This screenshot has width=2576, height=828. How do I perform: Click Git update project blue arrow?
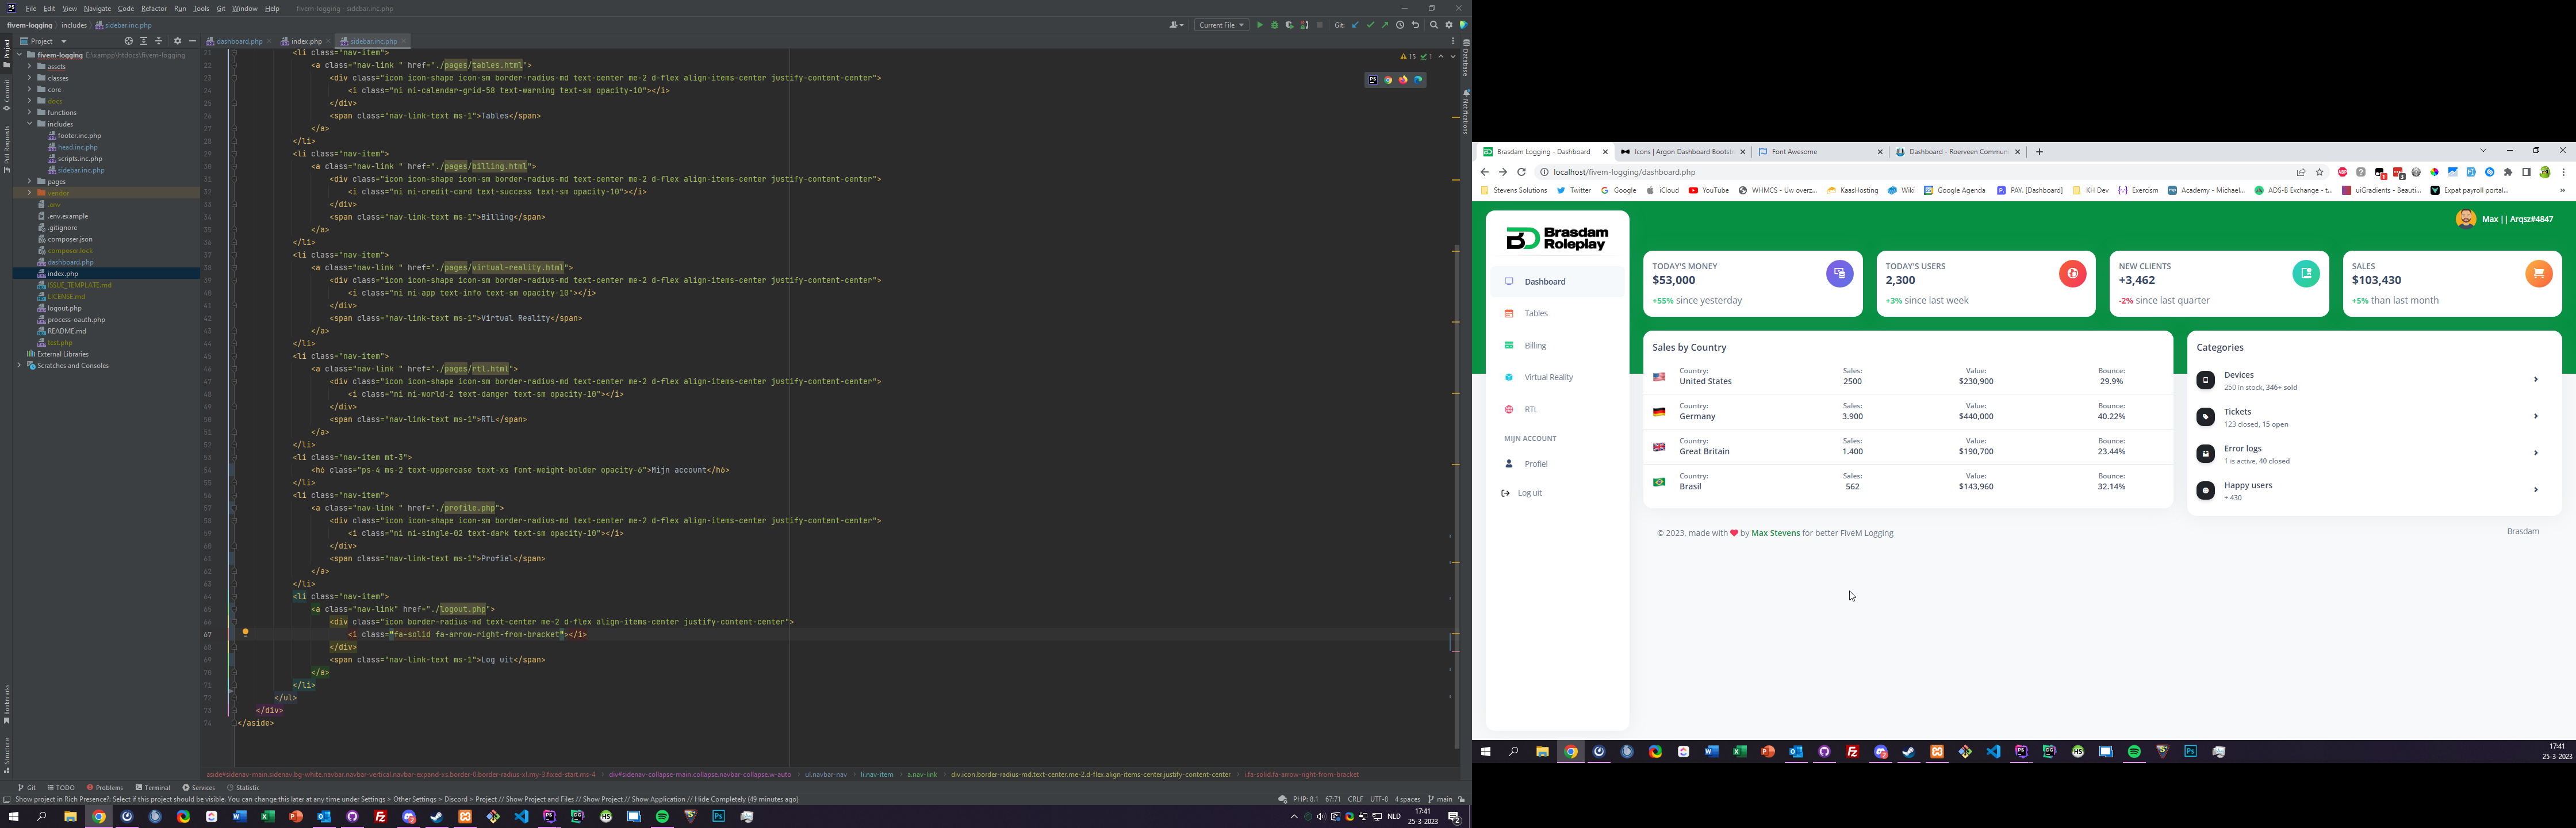pyautogui.click(x=1355, y=25)
